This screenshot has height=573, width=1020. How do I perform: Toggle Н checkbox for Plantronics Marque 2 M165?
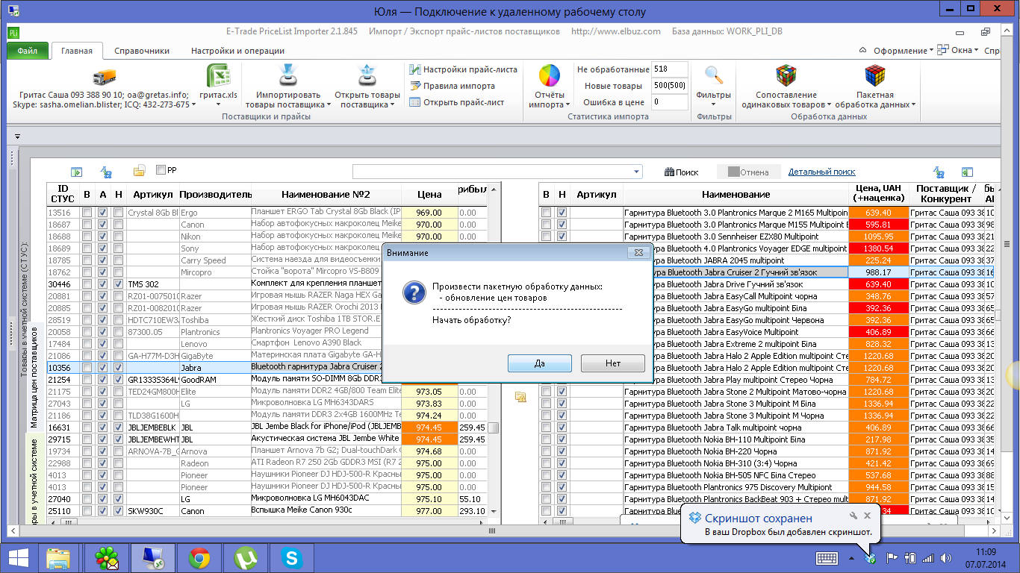click(x=562, y=213)
